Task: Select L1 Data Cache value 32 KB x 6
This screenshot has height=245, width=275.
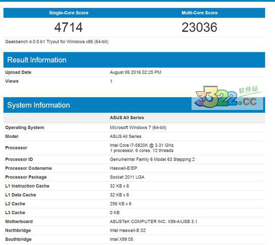Action: (119, 195)
